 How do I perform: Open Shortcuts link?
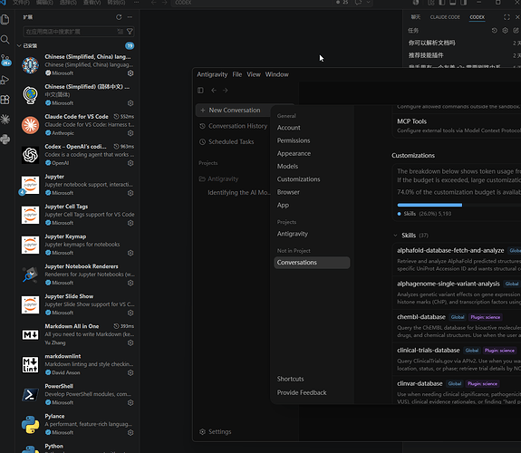pos(291,379)
